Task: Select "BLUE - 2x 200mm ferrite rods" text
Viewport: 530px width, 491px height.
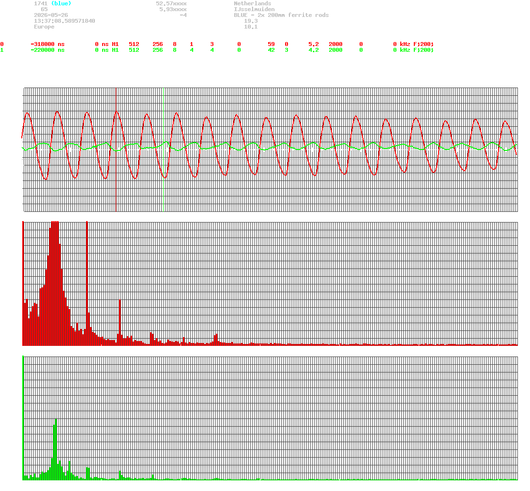Action: pyautogui.click(x=281, y=15)
